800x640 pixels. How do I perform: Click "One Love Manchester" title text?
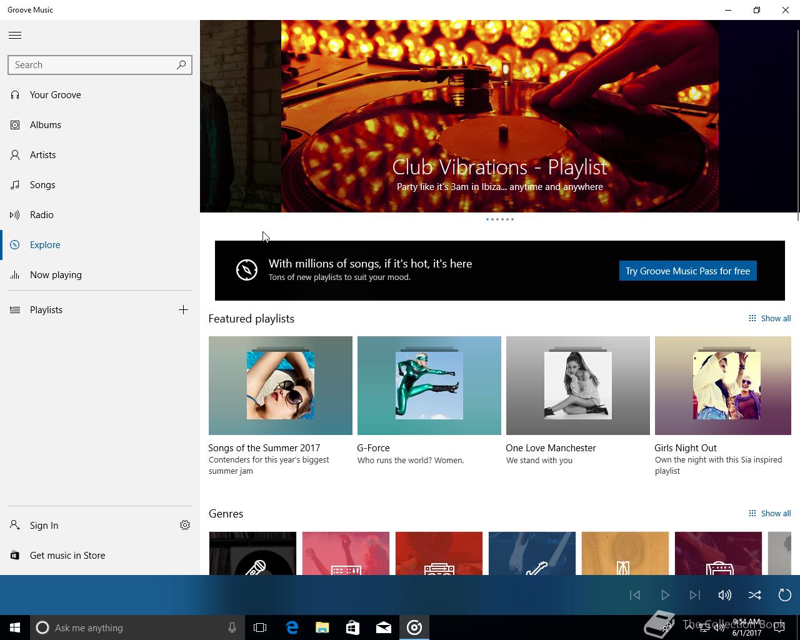click(551, 448)
